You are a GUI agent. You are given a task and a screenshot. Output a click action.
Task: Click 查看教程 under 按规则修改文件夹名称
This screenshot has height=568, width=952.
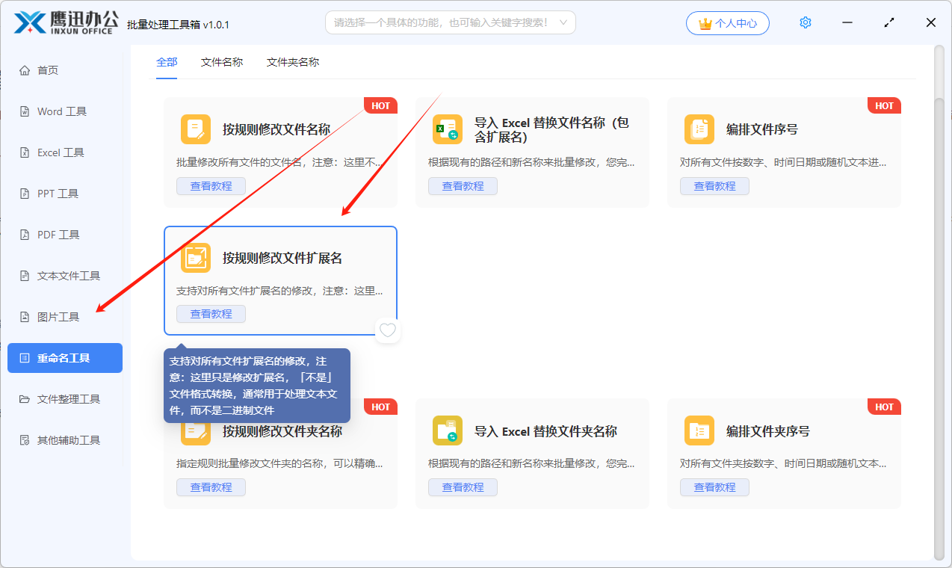(211, 487)
